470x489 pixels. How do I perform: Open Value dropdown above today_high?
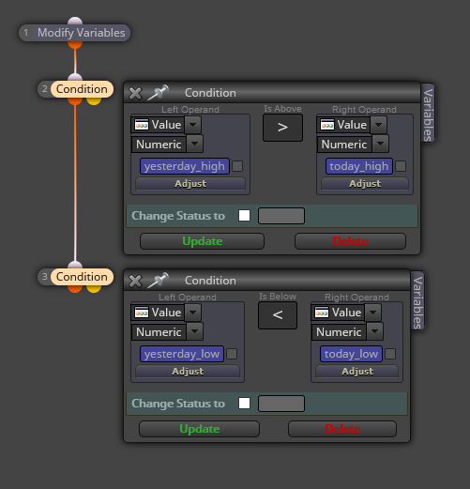[x=378, y=125]
